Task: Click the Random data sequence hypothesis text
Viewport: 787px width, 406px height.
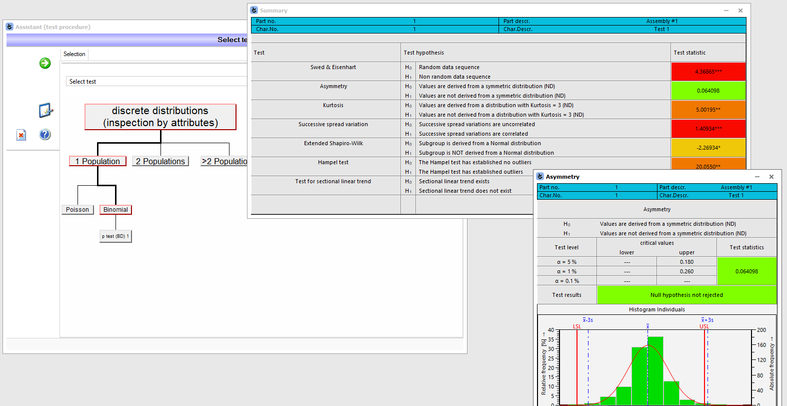Action: pos(449,67)
